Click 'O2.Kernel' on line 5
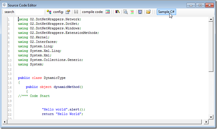Image resolution: width=217 pixels, height=129 pixels. click(x=39, y=37)
